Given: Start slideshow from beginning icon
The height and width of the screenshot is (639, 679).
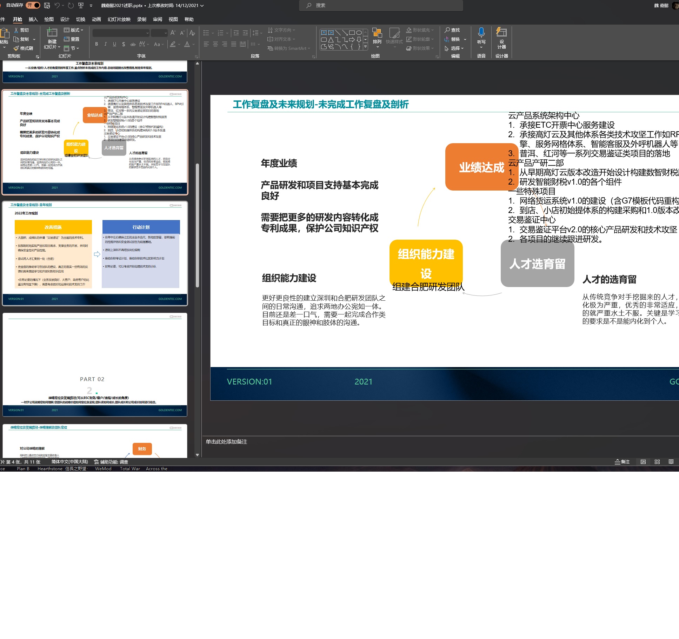Looking at the screenshot, I should tap(81, 5).
